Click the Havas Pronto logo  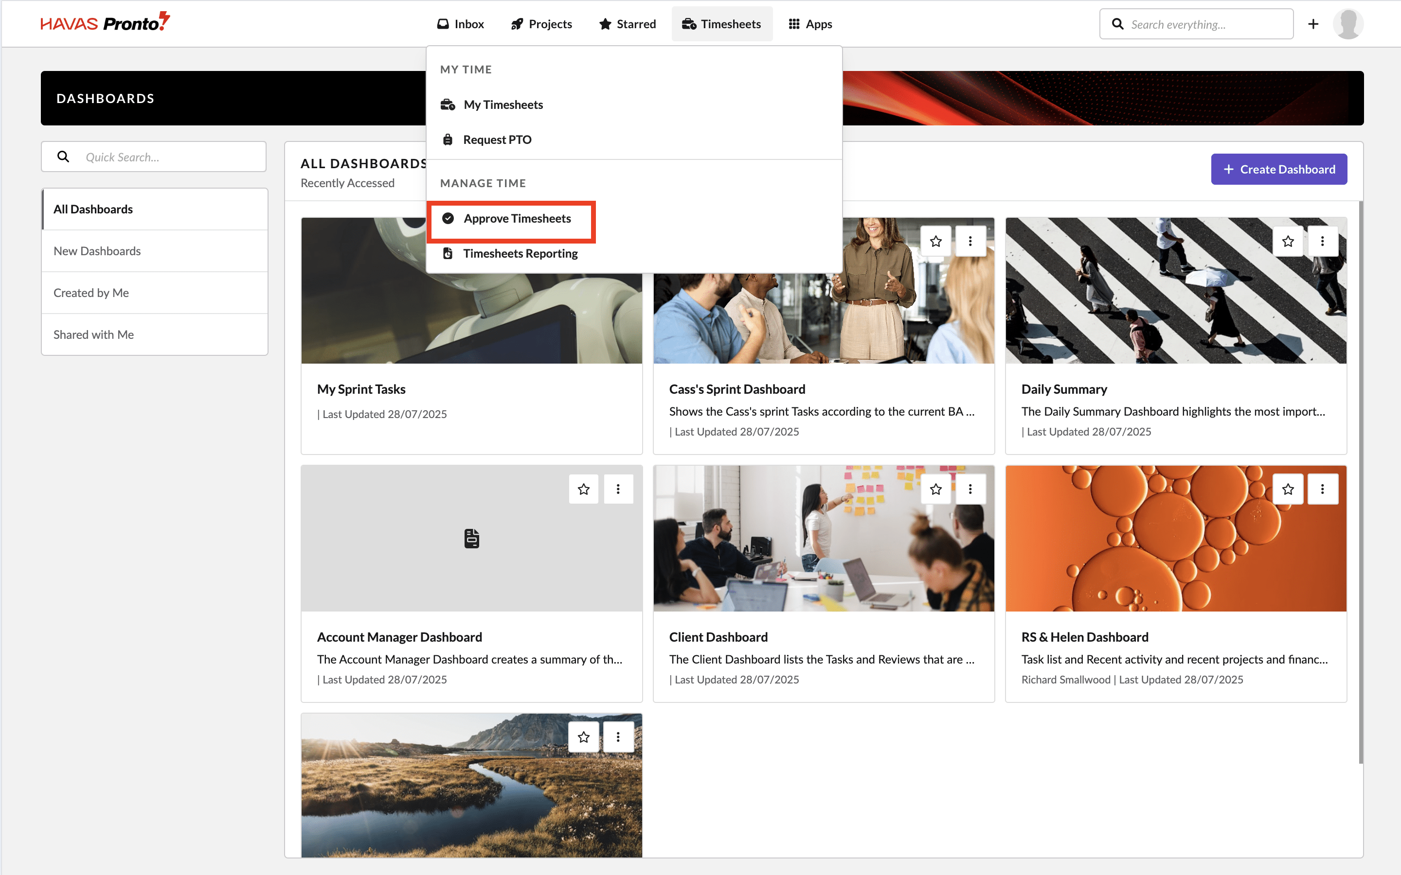105,22
